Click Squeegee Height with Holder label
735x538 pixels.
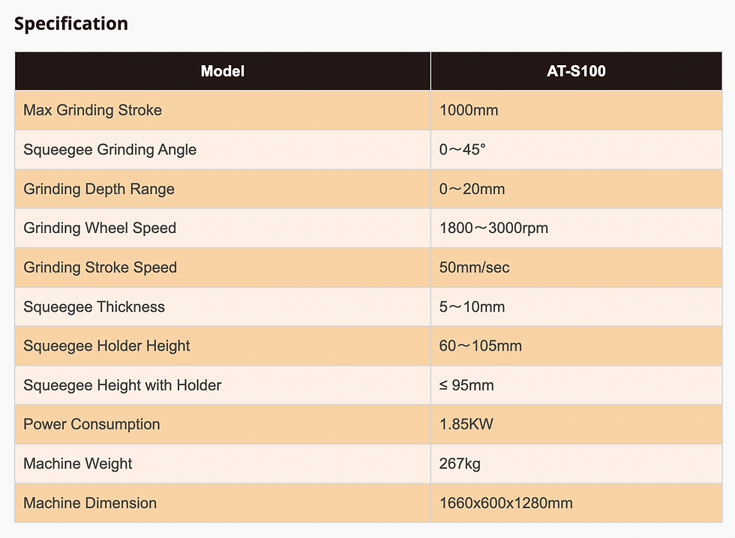click(123, 385)
